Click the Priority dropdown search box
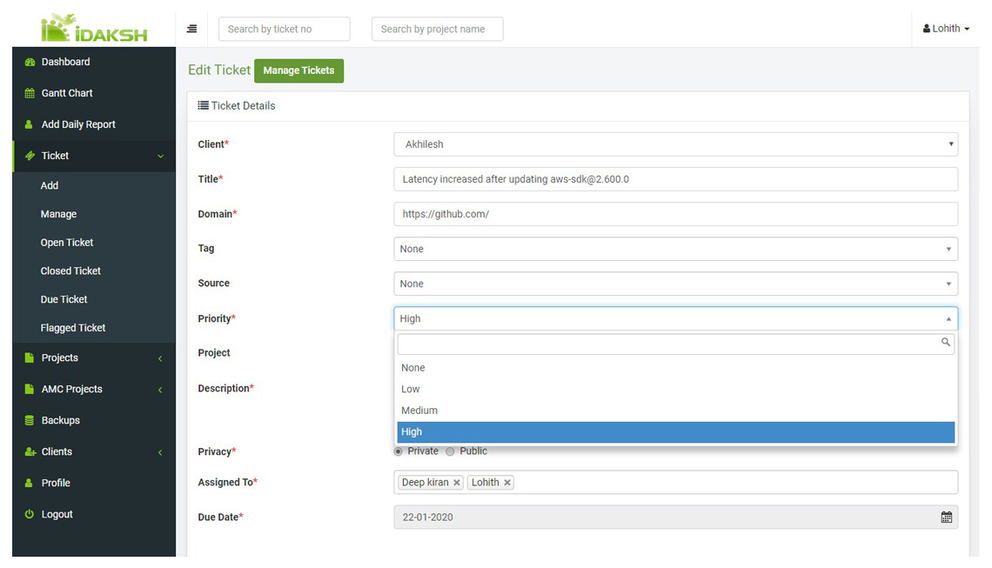The height and width of the screenshot is (568, 992). pyautogui.click(x=675, y=344)
